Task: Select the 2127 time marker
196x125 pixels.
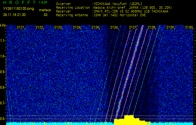Action: tap(133, 27)
